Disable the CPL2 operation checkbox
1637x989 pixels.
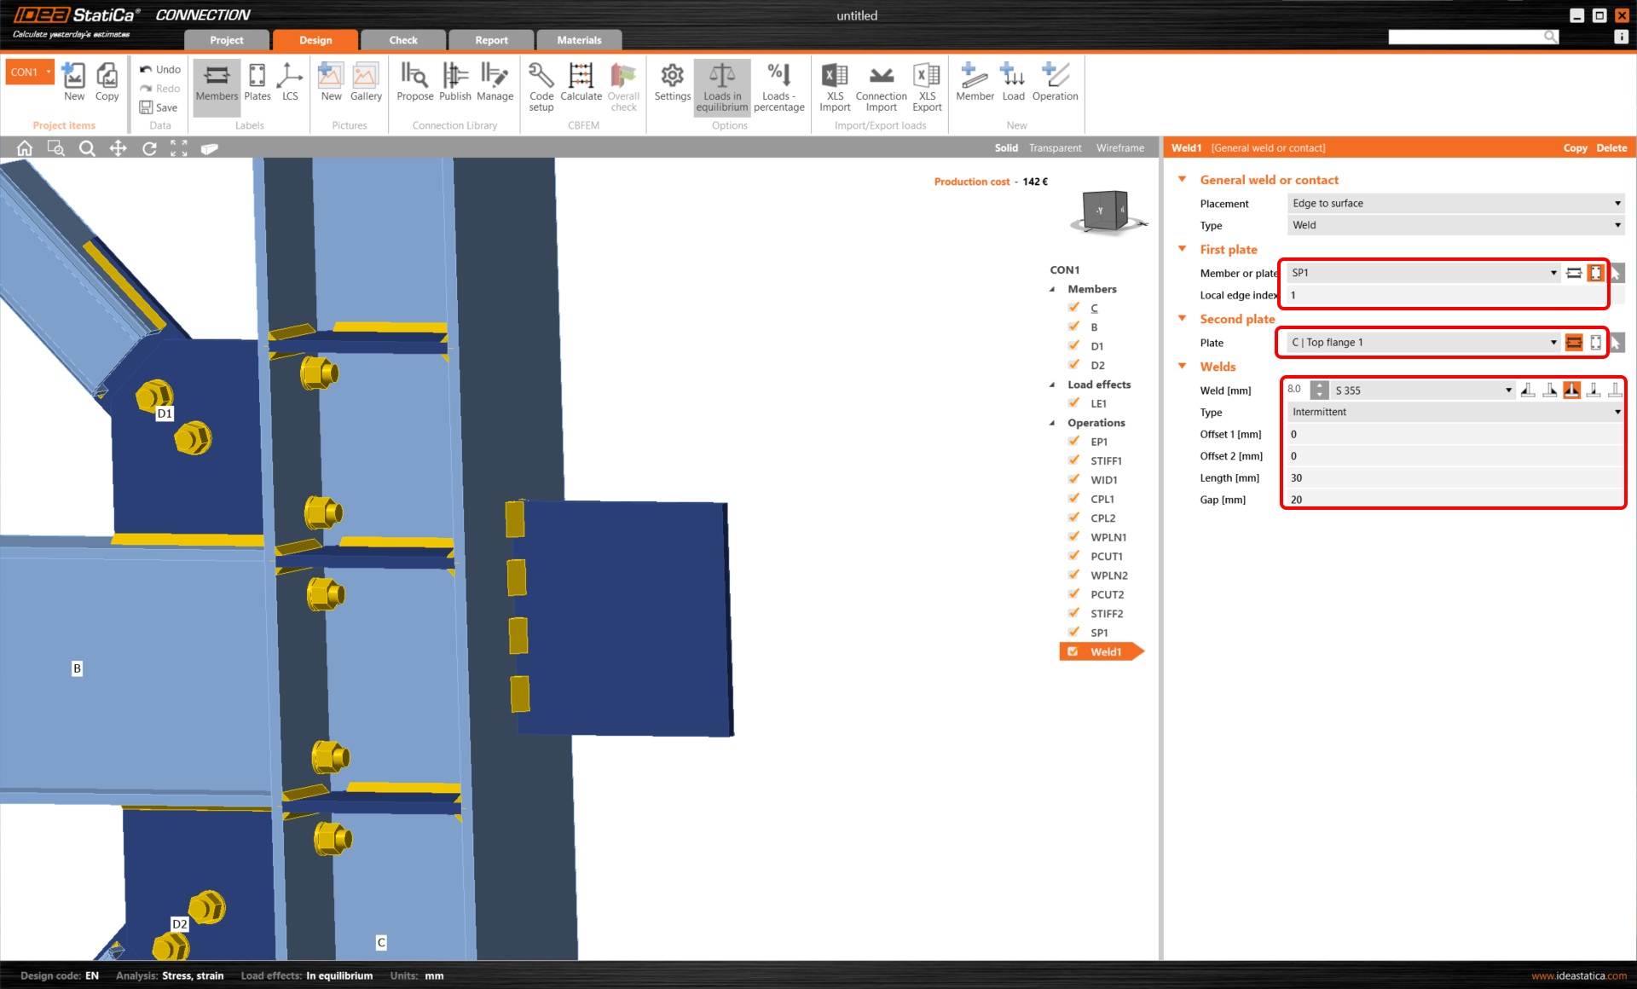pos(1073,518)
